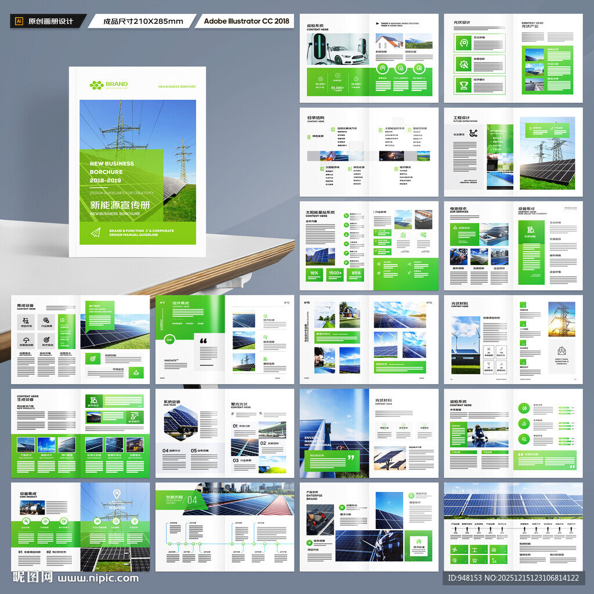Click the 聚光光伏 page heading

pos(240,404)
